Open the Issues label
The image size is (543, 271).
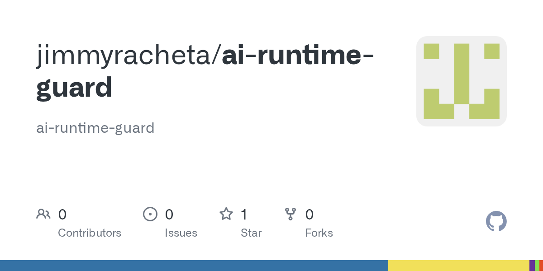tap(181, 233)
